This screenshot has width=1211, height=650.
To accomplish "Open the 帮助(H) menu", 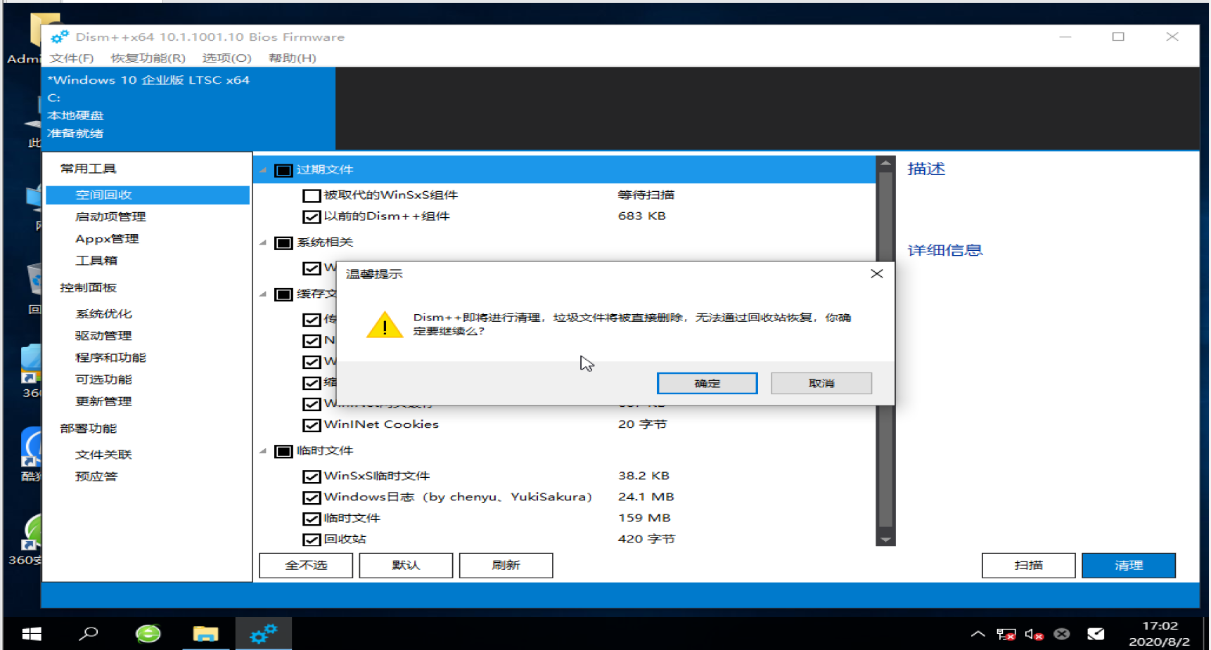I will coord(293,58).
